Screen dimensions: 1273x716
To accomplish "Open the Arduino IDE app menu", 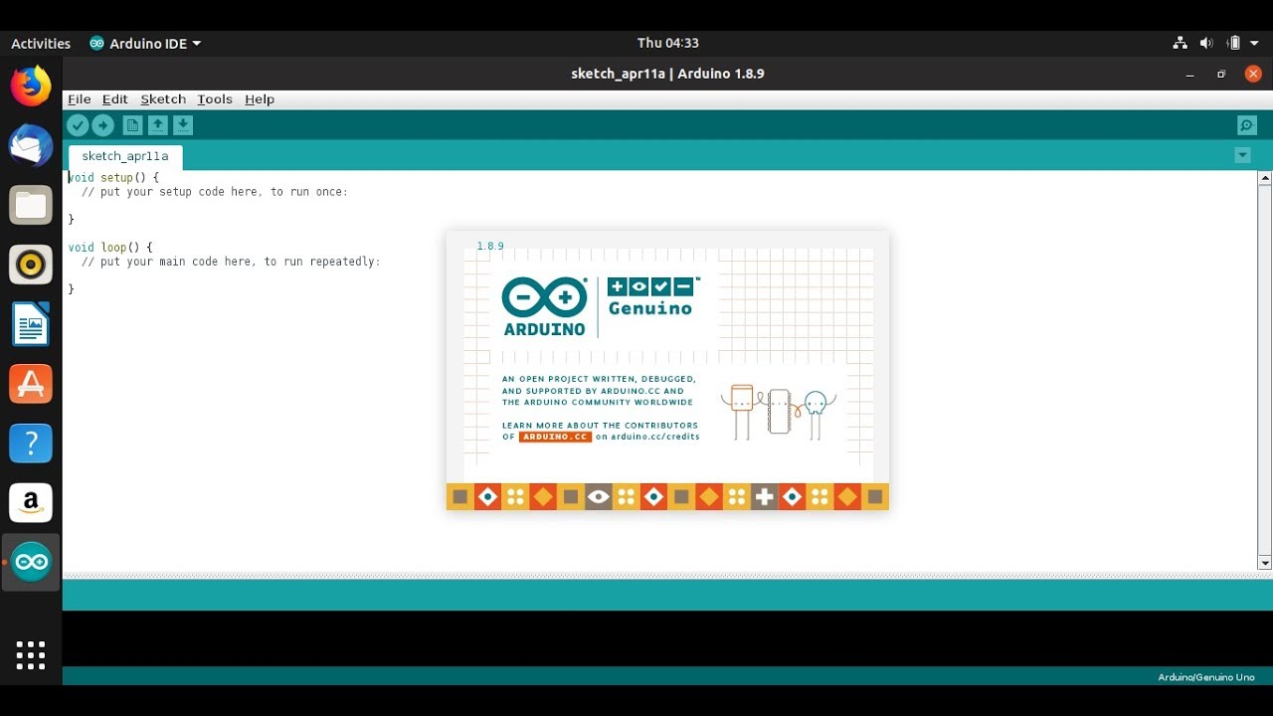I will [145, 43].
